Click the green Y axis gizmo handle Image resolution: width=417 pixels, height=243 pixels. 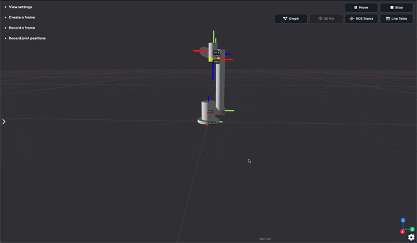pyautogui.click(x=412, y=229)
